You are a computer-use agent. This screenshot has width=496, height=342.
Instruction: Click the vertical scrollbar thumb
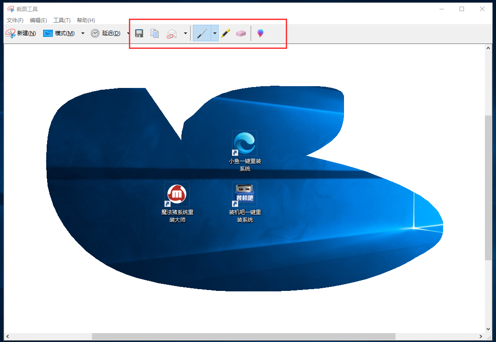[488, 188]
